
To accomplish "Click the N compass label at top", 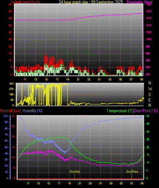I will pyautogui.click(x=150, y=83).
